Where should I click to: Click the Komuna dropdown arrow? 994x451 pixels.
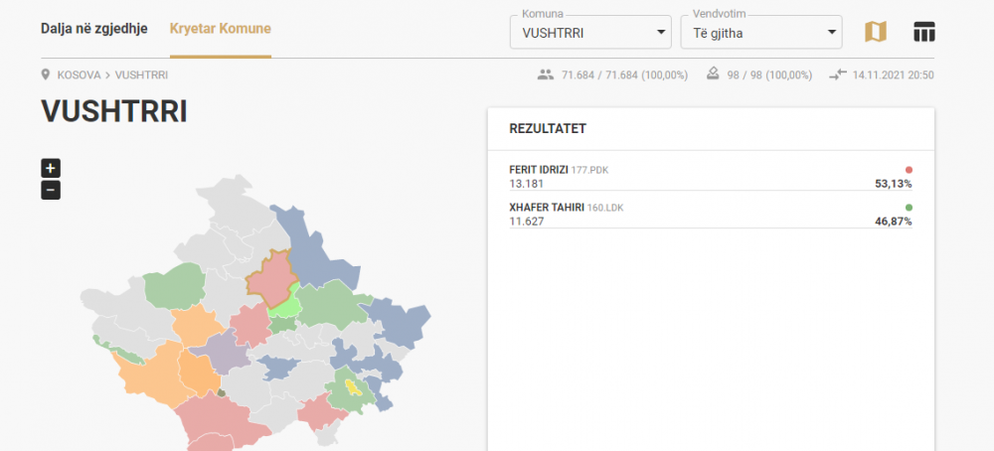click(661, 33)
